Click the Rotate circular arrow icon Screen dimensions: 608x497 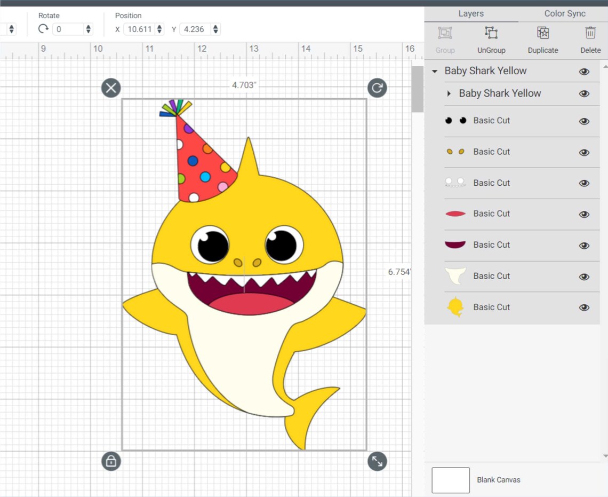point(43,29)
